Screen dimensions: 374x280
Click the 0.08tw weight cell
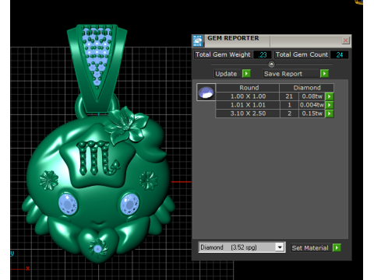click(312, 96)
